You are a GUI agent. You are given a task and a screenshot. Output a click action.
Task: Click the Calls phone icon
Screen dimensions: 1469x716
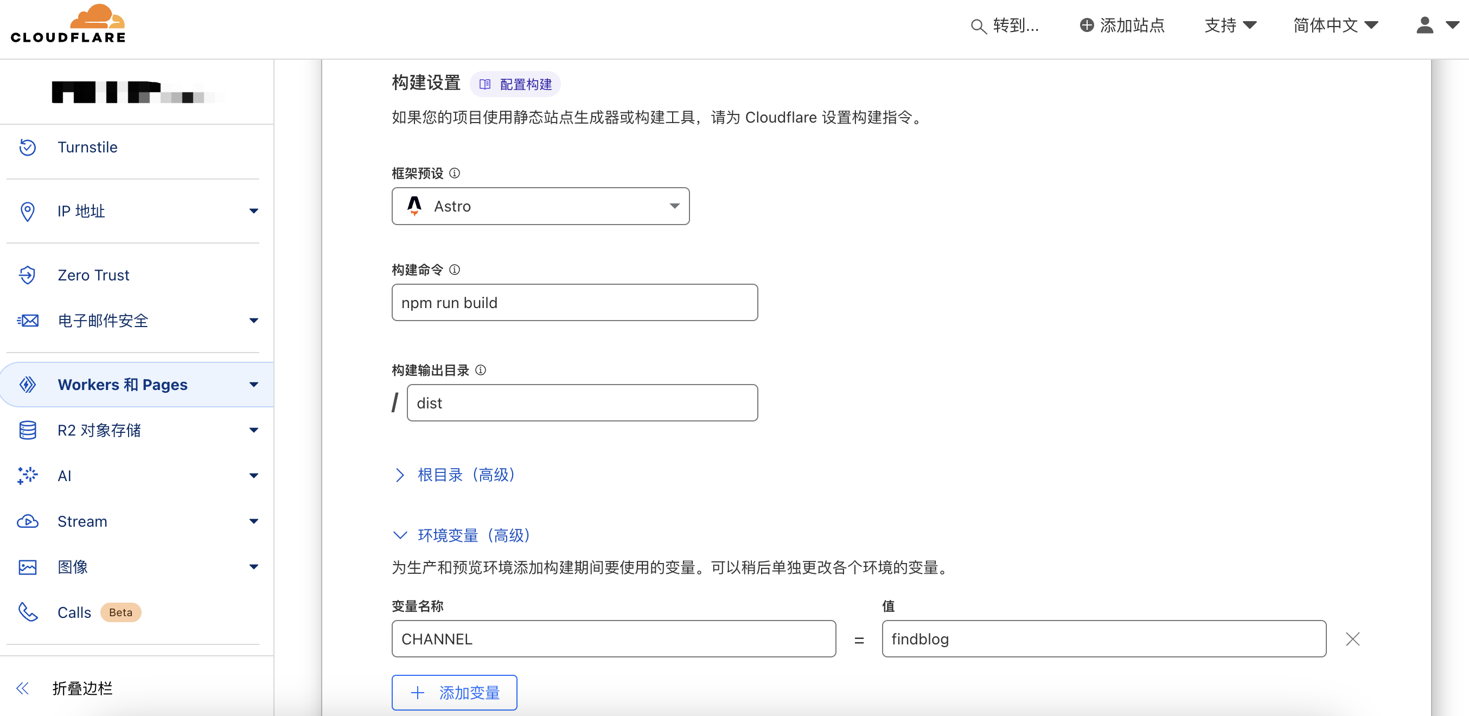(x=27, y=612)
